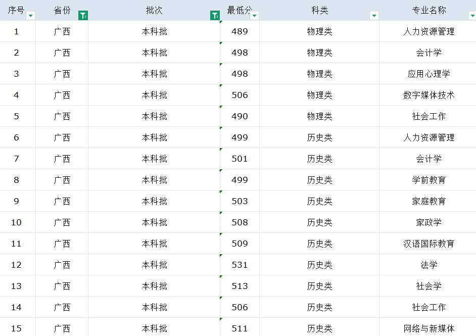This screenshot has height=336, width=476.
Task: Select the 科类 header cell
Action: point(319,10)
